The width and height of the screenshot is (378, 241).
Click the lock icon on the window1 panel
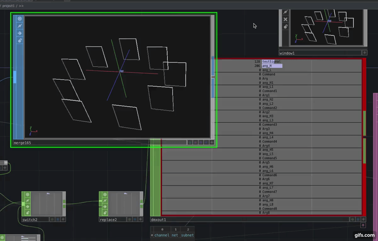[285, 26]
